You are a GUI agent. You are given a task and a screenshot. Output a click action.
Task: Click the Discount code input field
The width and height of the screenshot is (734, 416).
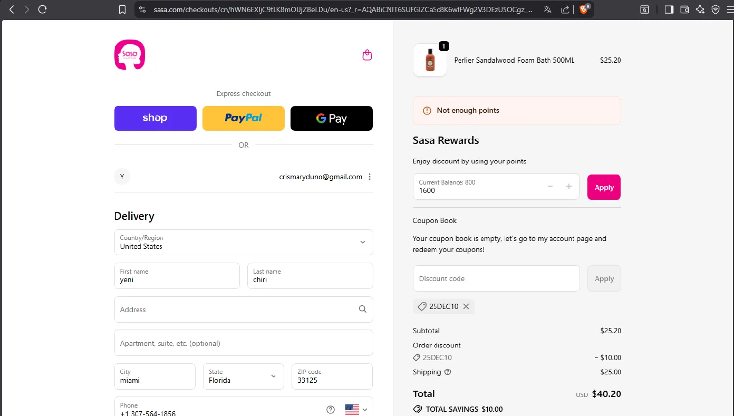[496, 279]
